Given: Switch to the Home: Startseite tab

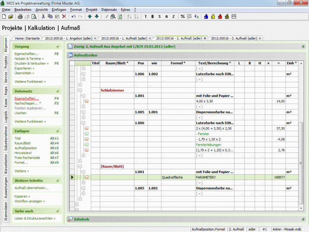Looking at the screenshot, I should coord(27,38).
